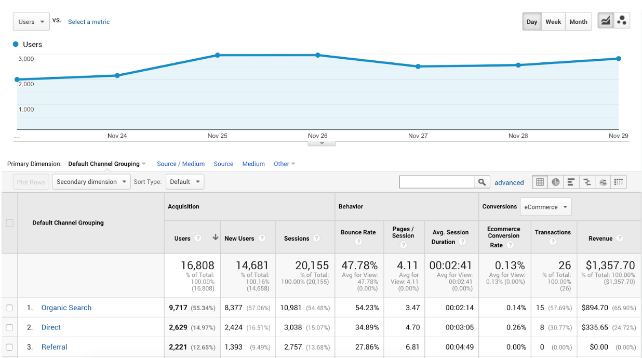This screenshot has height=358, width=642.
Task: Set chart granularity to Day
Action: coord(532,22)
